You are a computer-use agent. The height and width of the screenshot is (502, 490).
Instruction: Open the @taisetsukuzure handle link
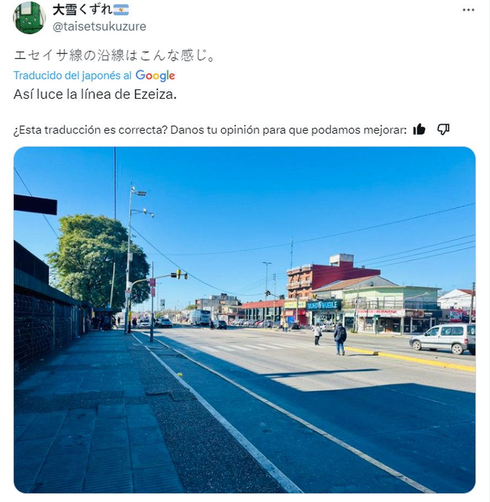[99, 27]
